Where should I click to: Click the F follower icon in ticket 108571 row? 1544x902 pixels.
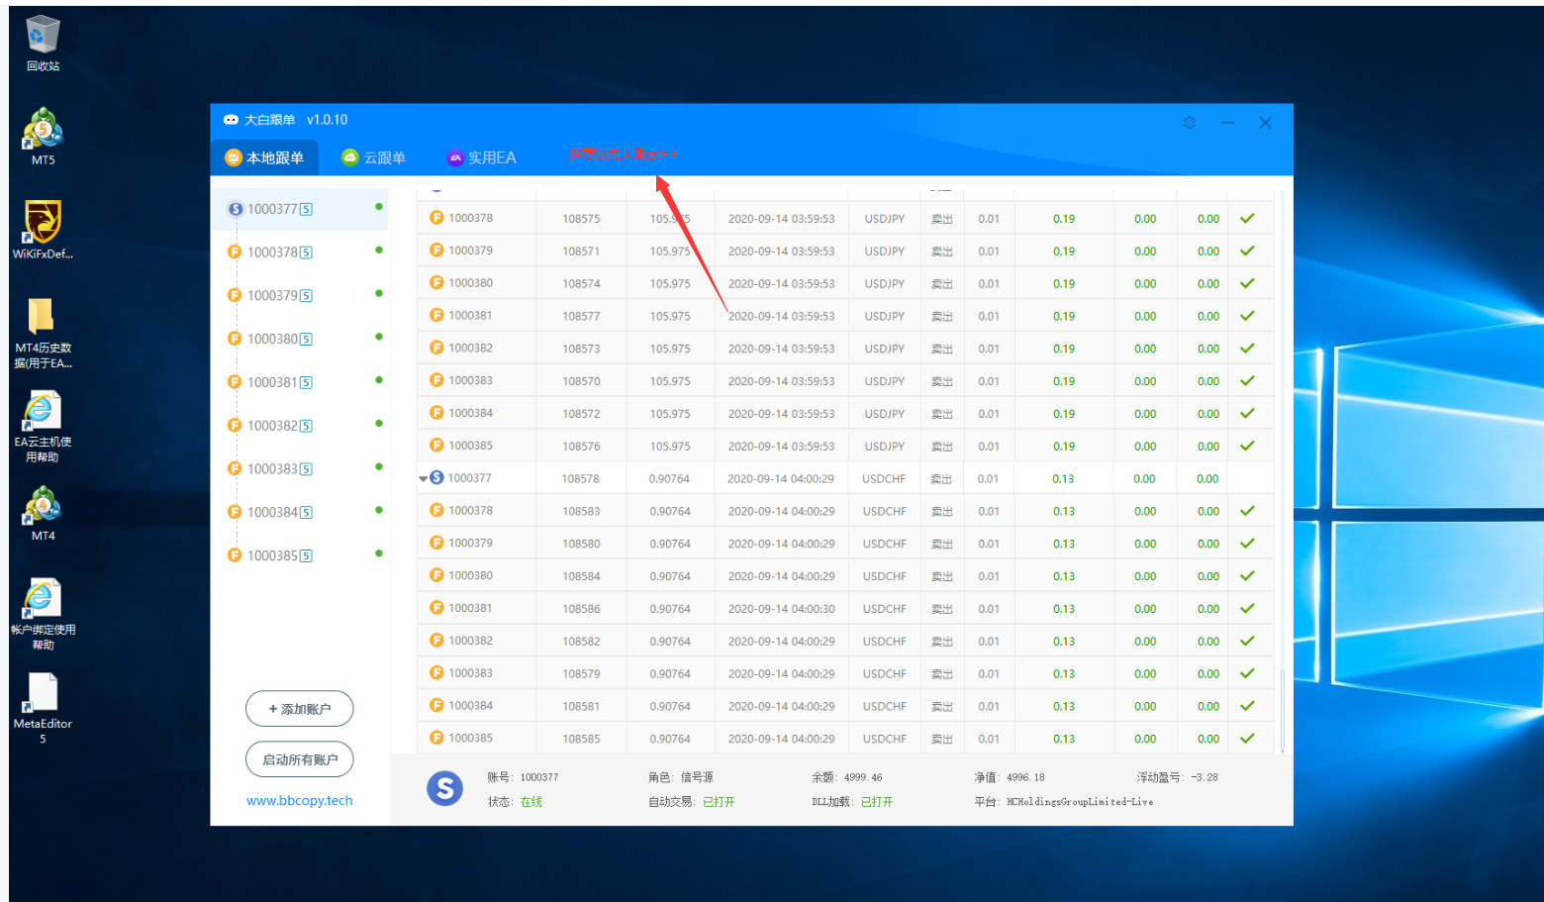pos(436,251)
